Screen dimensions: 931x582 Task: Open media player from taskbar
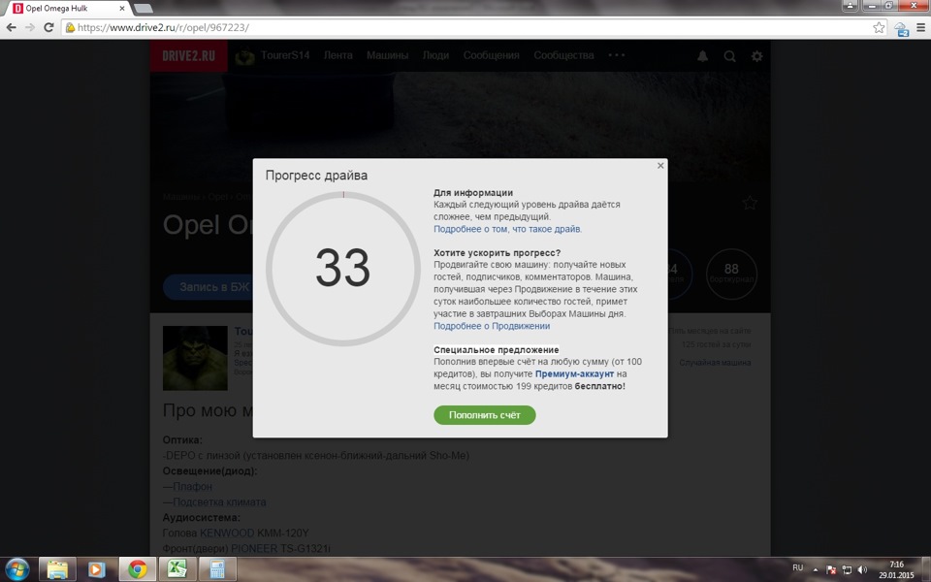(x=97, y=569)
